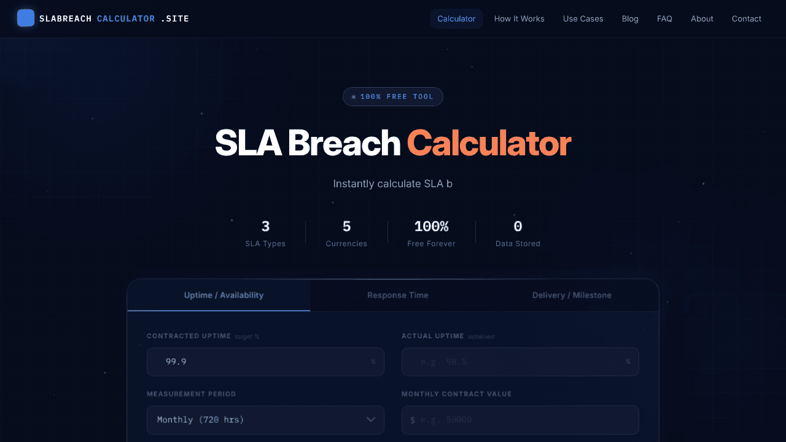Switch to the Delivery / Milestone tab
Screen dimensions: 786x442
tap(572, 295)
